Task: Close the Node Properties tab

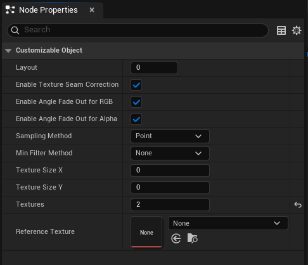Action: [92, 10]
